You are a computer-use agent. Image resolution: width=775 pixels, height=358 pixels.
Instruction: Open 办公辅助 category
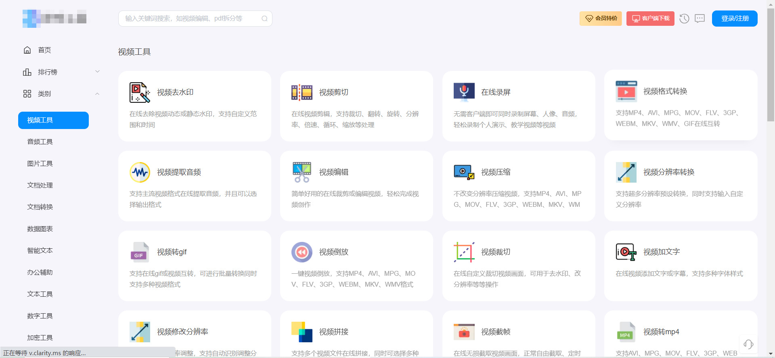[40, 273]
